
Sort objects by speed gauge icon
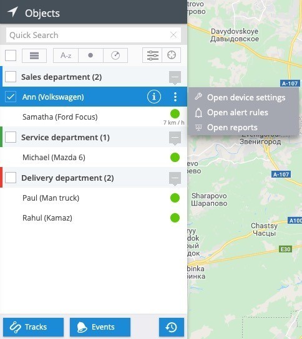[115, 55]
